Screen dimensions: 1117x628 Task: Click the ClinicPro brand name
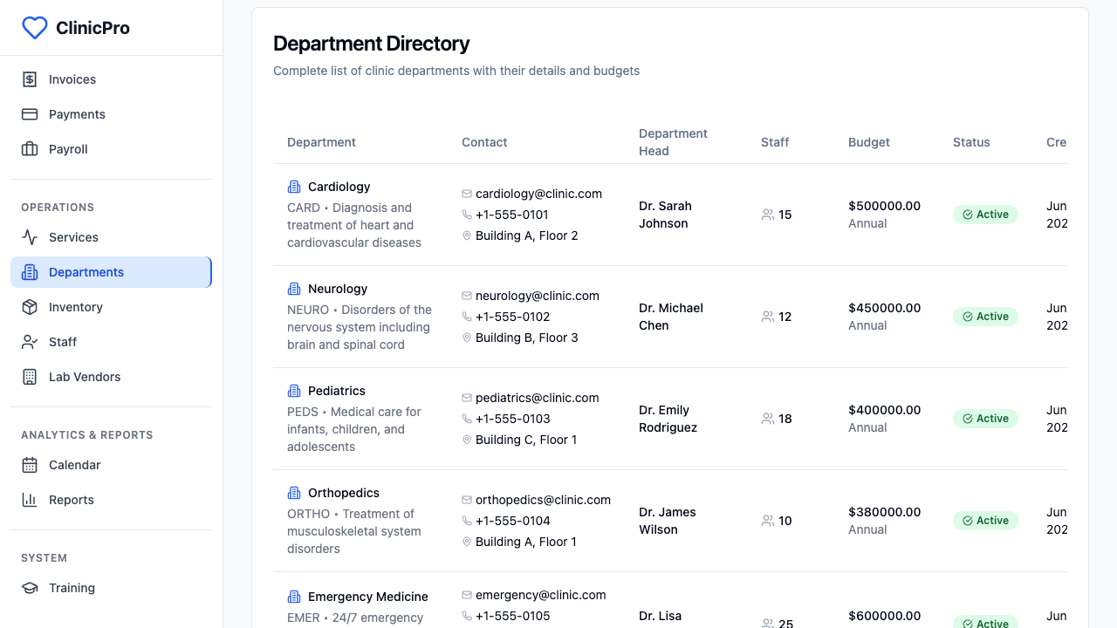[93, 28]
